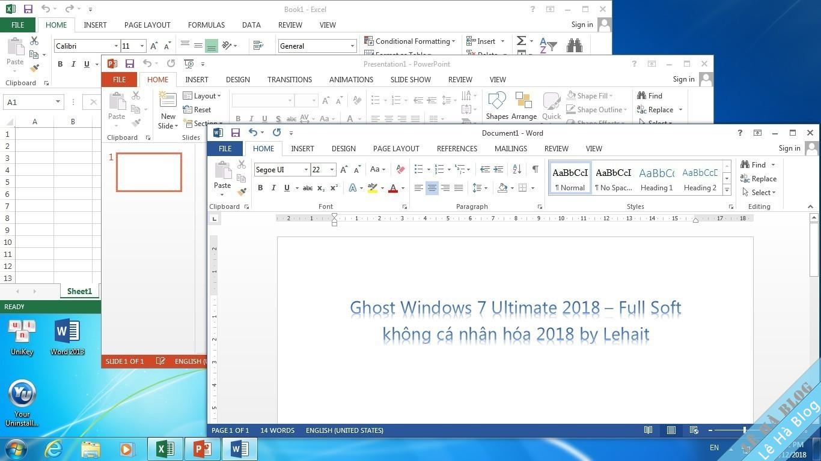The width and height of the screenshot is (821, 461).
Task: Toggle Bold in Word Font group
Action: [260, 188]
